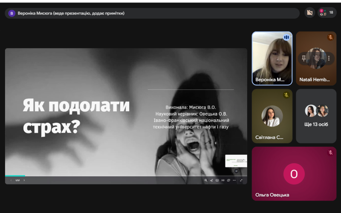Screen dimensions: 341x213
Task: Open more options on Natali's tile
Action: click(329, 58)
